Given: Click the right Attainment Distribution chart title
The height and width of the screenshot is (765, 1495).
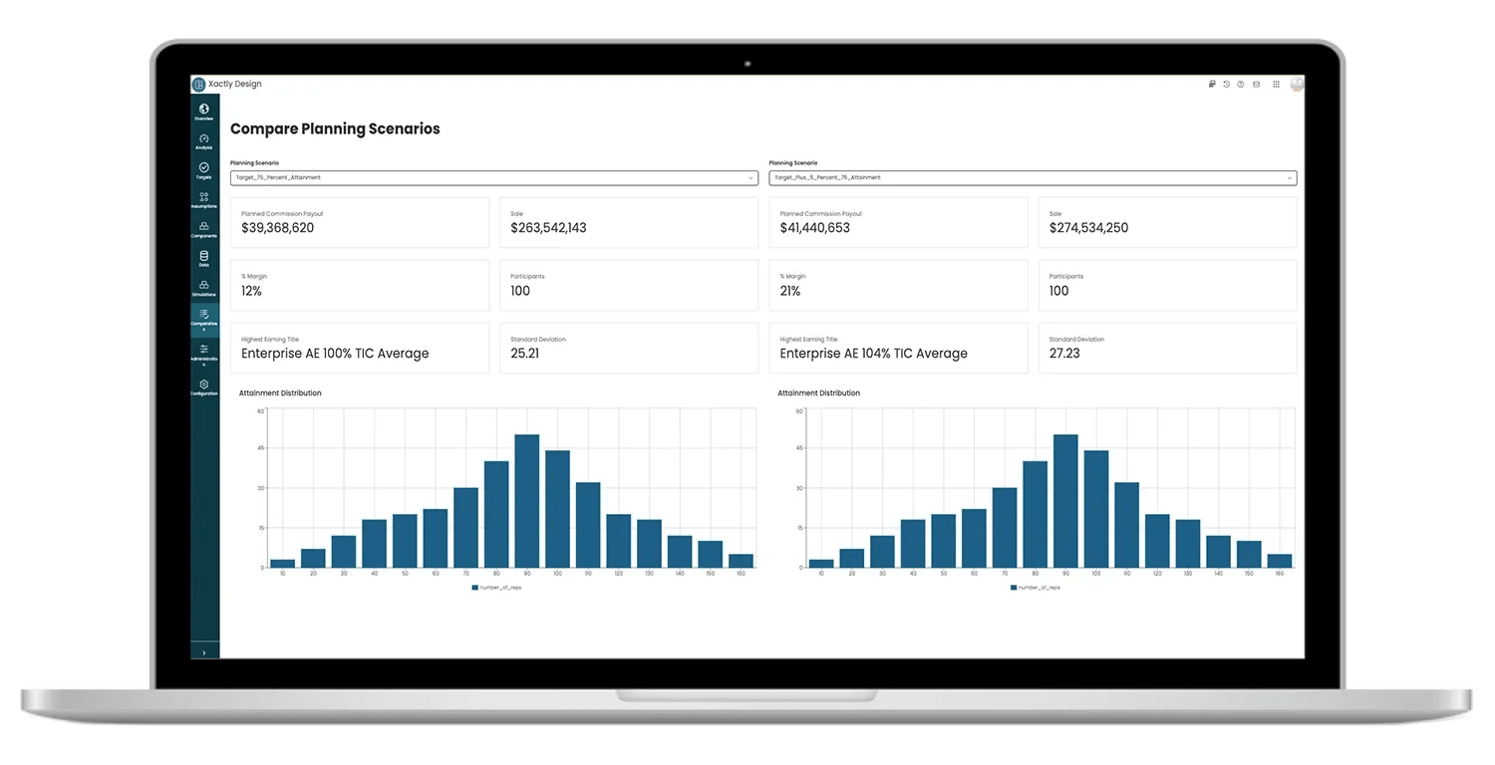Looking at the screenshot, I should [819, 393].
